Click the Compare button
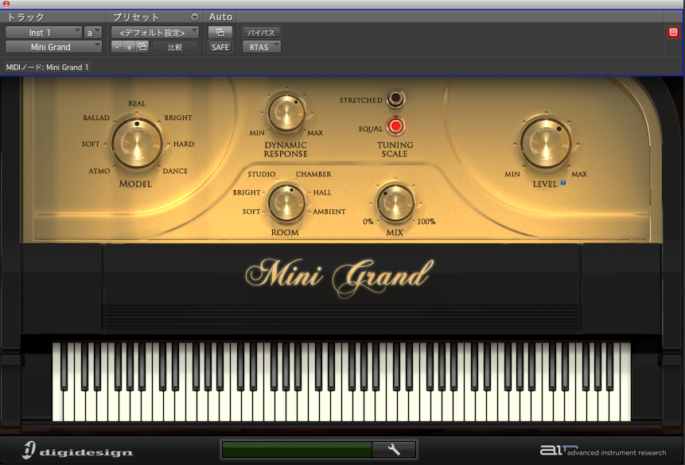This screenshot has height=465, width=685. point(174,47)
